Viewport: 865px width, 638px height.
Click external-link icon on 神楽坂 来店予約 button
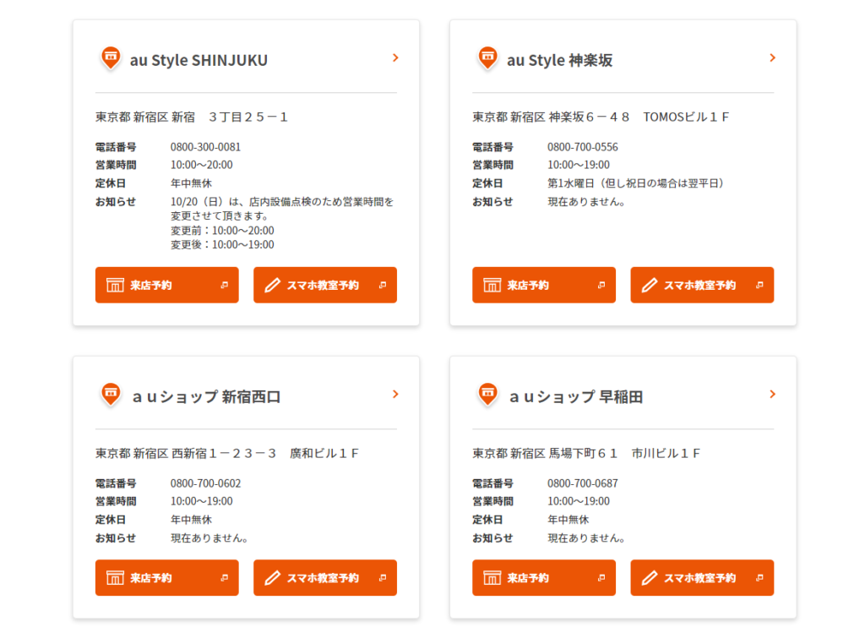(x=601, y=286)
